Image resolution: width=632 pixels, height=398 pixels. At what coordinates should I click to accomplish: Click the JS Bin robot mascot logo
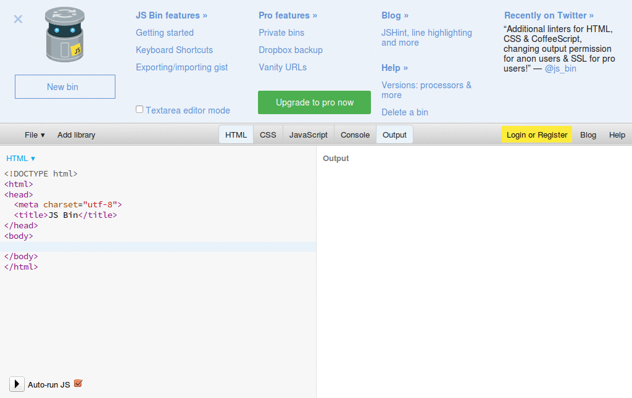(65, 34)
